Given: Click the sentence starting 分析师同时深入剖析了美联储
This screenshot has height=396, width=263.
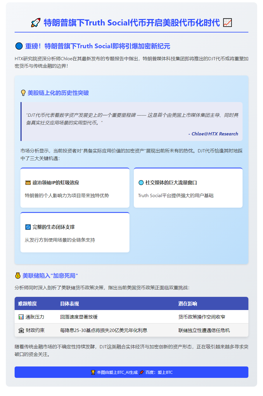Looking at the screenshot, I should 102,288.
